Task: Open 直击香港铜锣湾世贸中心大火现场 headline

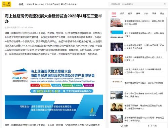Action: click(144, 119)
